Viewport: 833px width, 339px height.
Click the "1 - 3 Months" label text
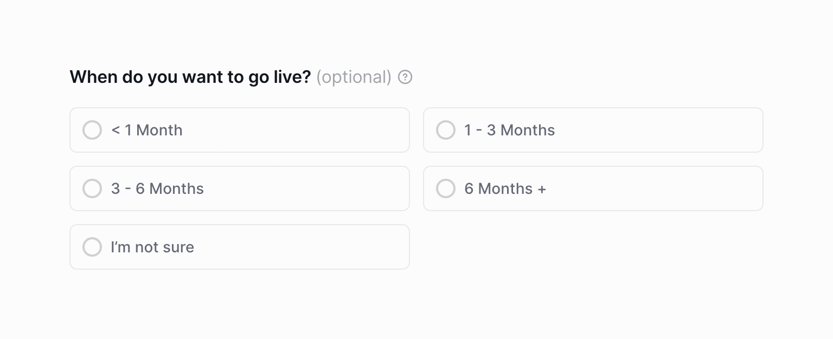[509, 130]
